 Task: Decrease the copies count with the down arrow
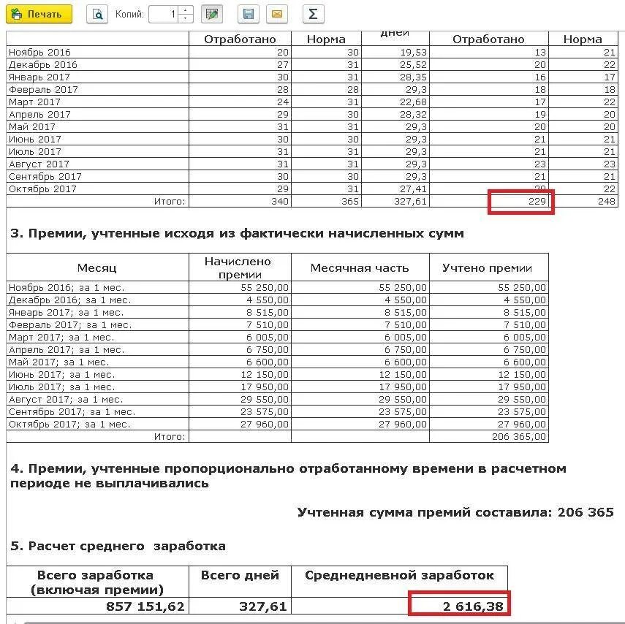(x=186, y=19)
